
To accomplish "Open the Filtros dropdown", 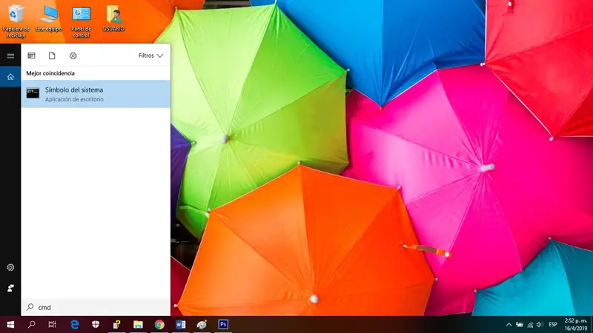I will click(x=150, y=55).
